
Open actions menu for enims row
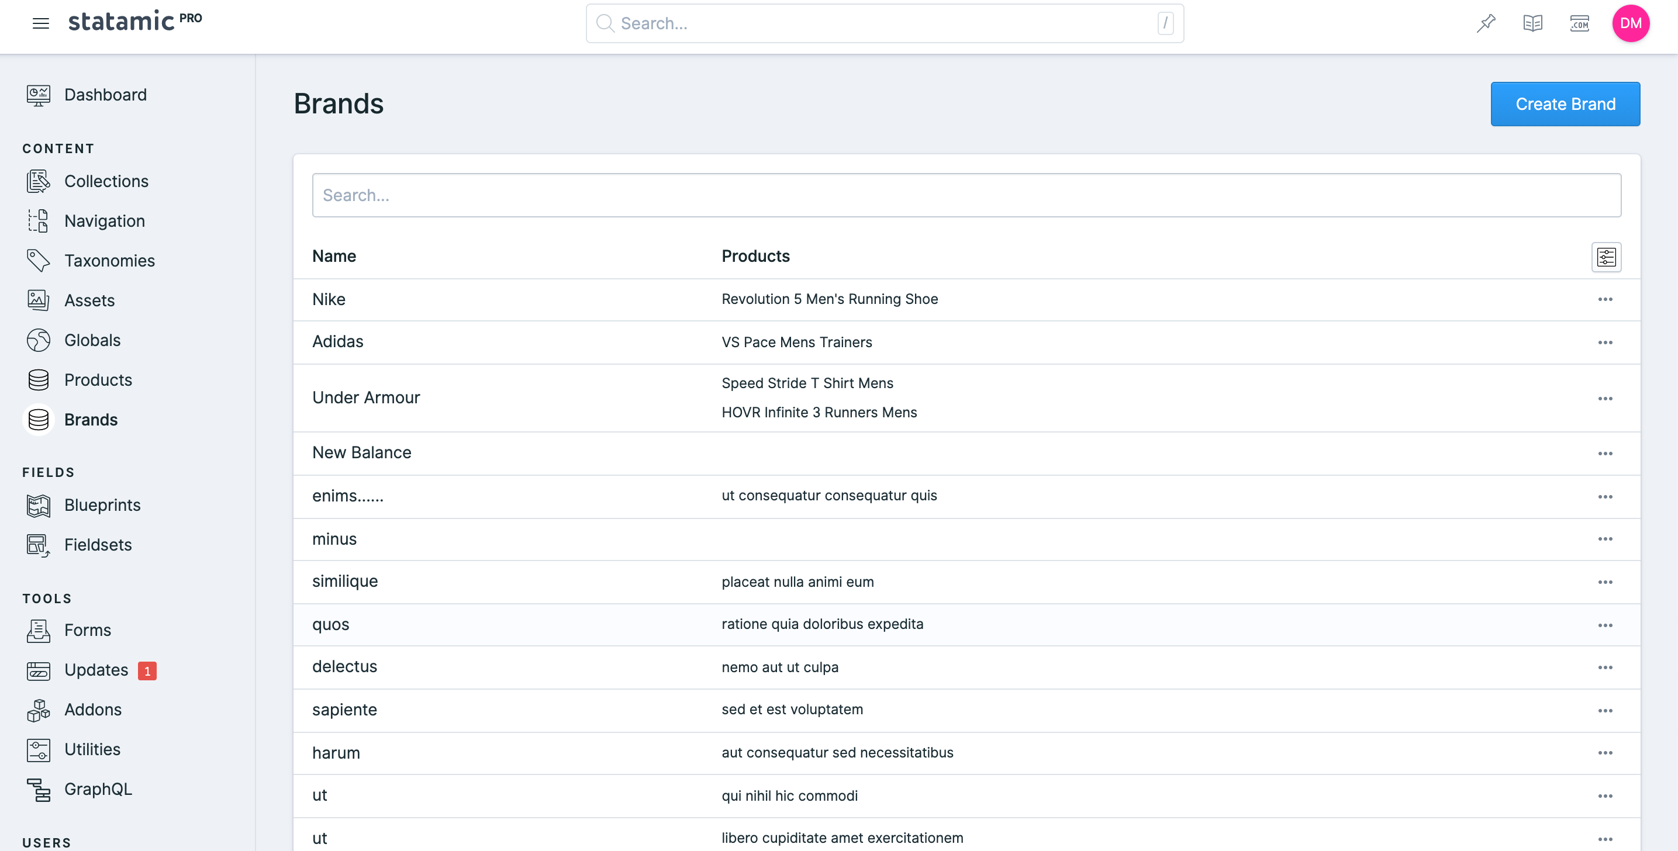point(1605,497)
